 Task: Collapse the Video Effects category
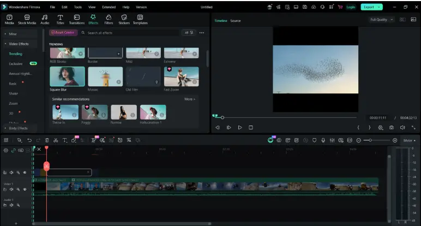pos(17,44)
